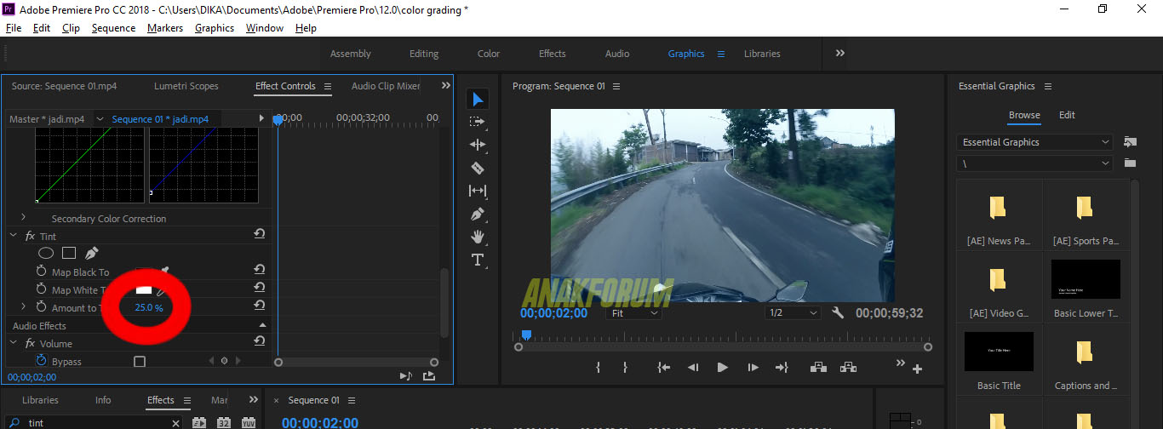
Task: Collapse the Tint effect section
Action: click(x=13, y=236)
